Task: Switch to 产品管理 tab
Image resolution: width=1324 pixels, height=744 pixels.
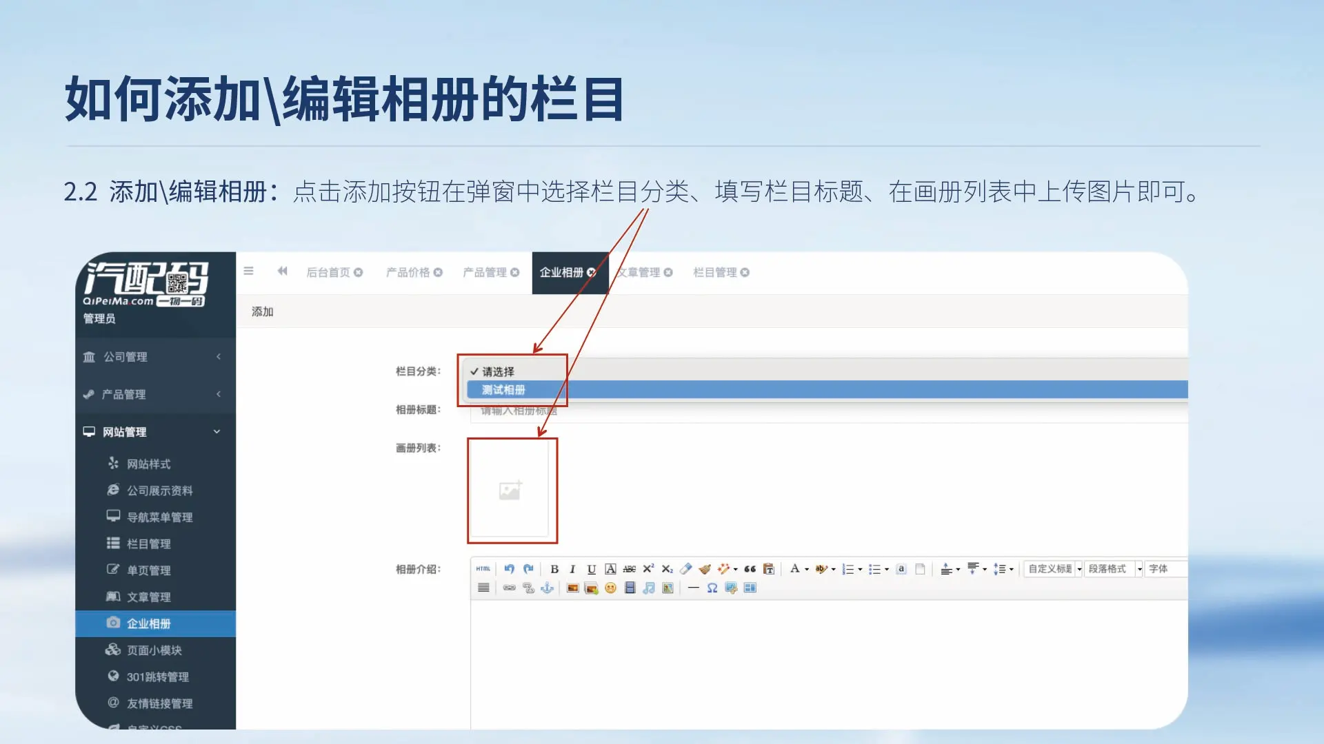Action: coord(485,272)
